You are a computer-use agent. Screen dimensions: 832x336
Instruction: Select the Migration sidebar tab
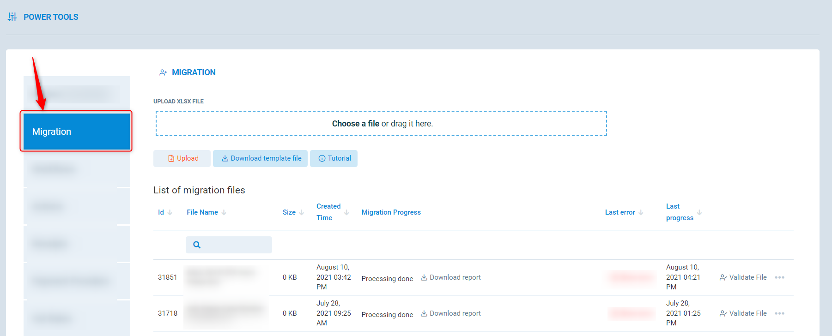[x=76, y=132]
